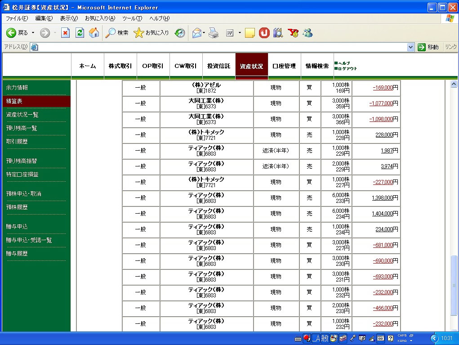Image resolution: width=459 pixels, height=345 pixels.
Task: Open the ファイル(F) menu
Action: 17,18
